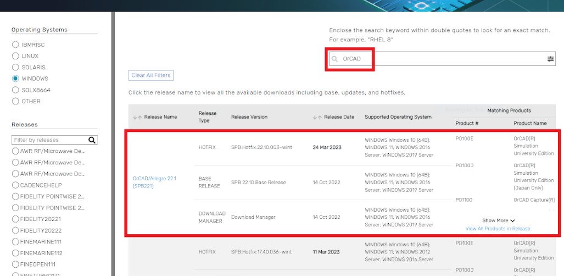Select the IBMRISC operating system
The image size is (564, 276).
(x=15, y=45)
